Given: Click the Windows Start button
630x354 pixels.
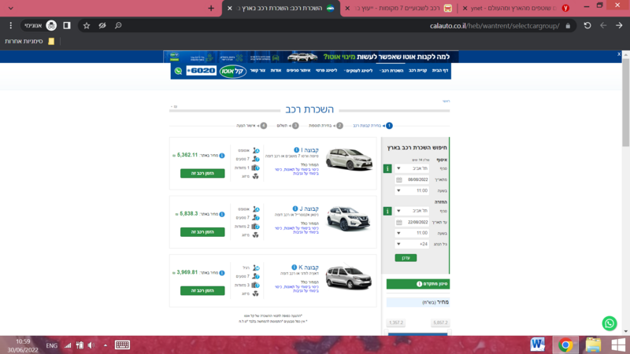Looking at the screenshot, I should [x=618, y=345].
